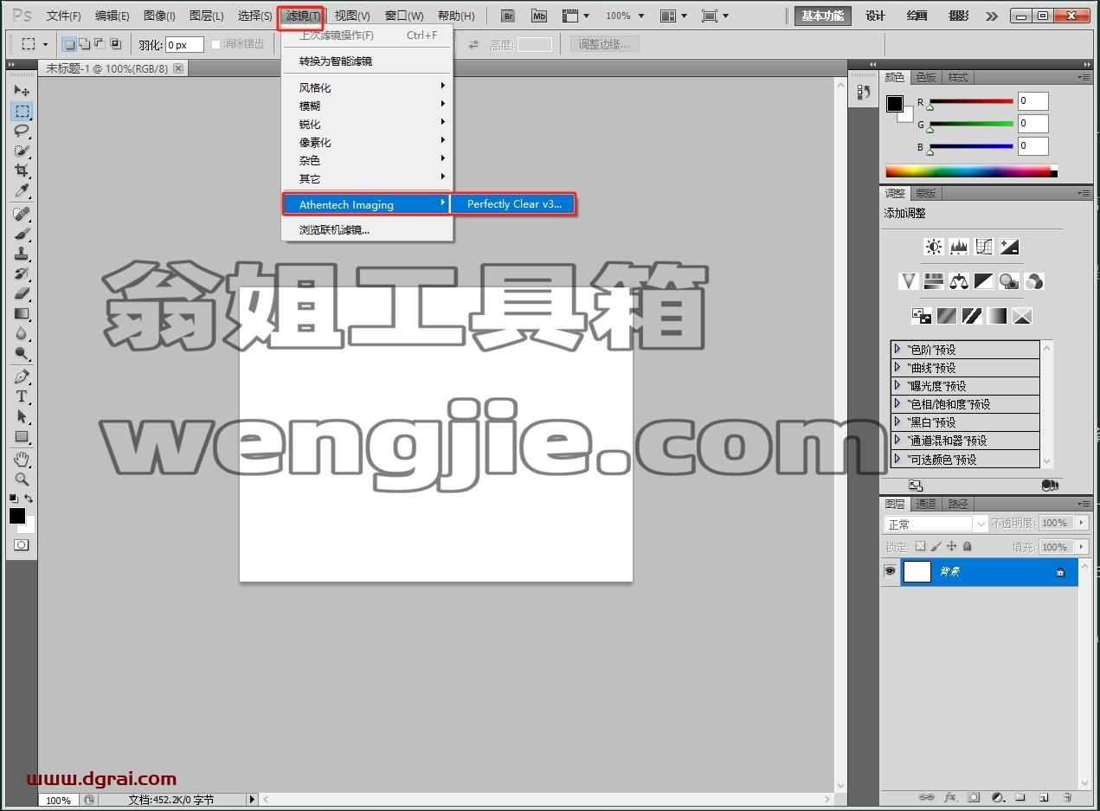Click the R value slider in the Color panel
The width and height of the screenshot is (1100, 811).
971,102
